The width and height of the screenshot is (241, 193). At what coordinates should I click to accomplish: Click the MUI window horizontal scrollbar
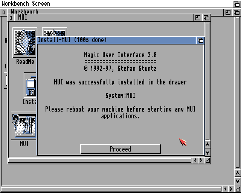(x=99, y=160)
